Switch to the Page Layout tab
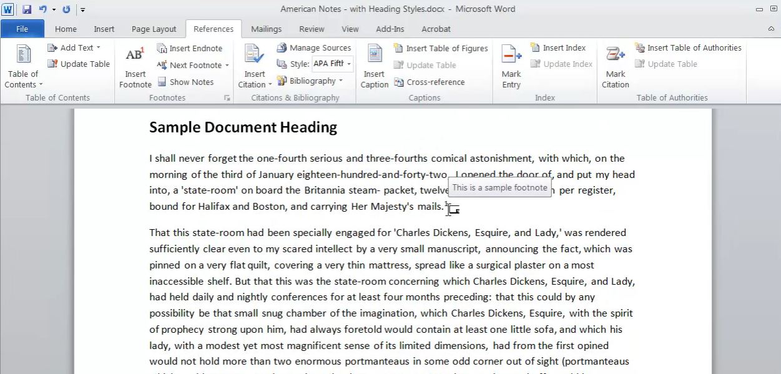The width and height of the screenshot is (781, 374). tap(154, 29)
